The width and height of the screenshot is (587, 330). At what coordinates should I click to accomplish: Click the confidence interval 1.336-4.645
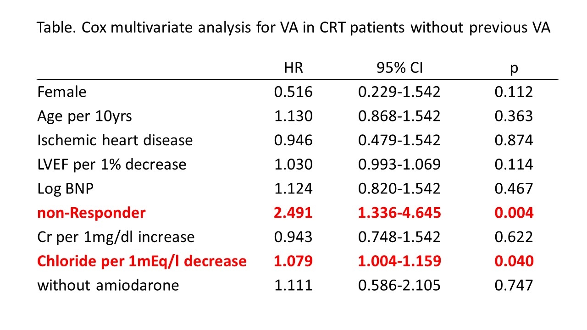point(399,213)
